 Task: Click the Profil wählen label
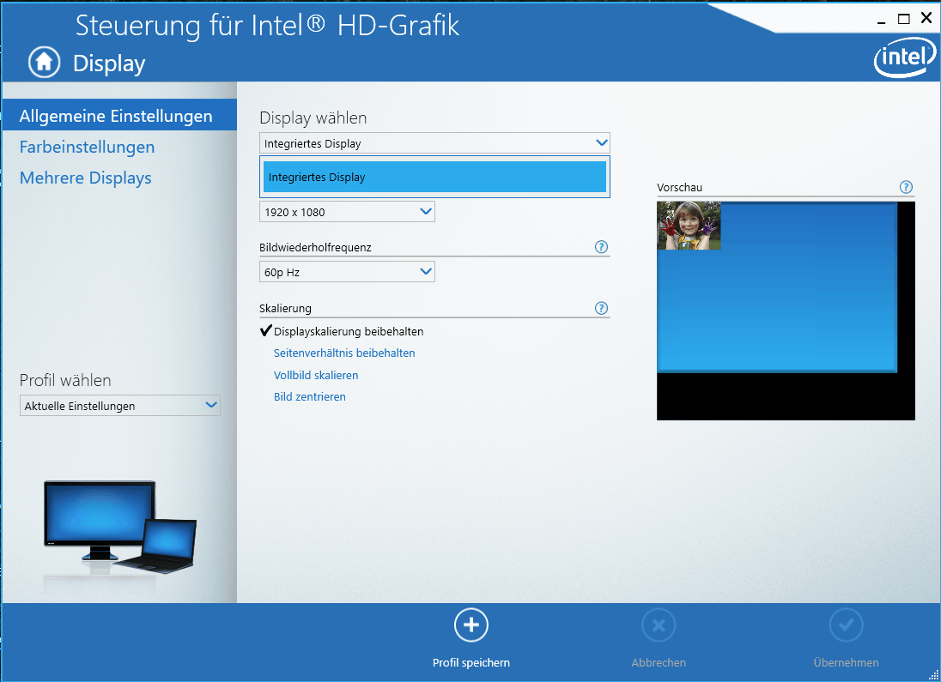pyautogui.click(x=65, y=380)
